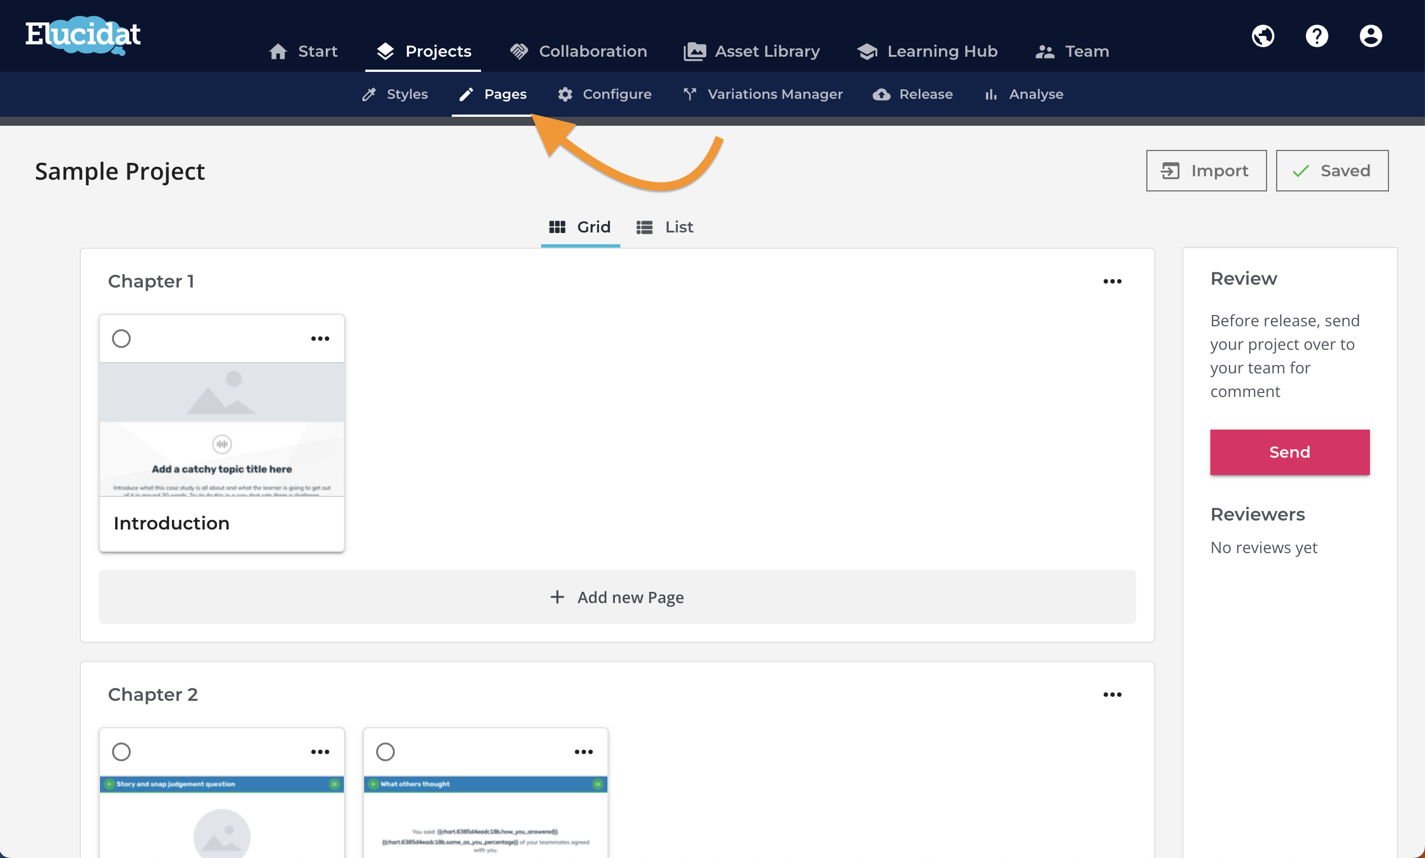Open the help question mark icon
1425x858 pixels.
pos(1317,36)
